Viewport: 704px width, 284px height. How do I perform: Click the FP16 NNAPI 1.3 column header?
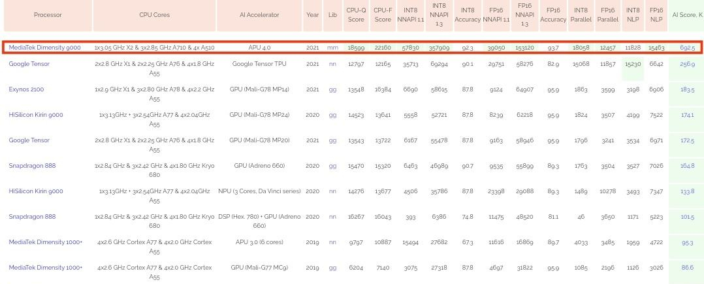pos(524,15)
